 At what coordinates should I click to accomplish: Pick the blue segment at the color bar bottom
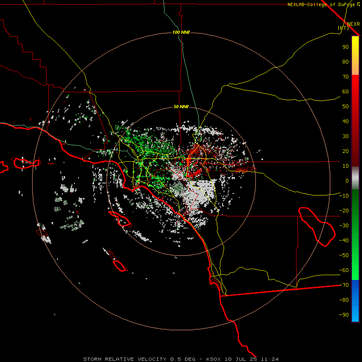click(355, 301)
